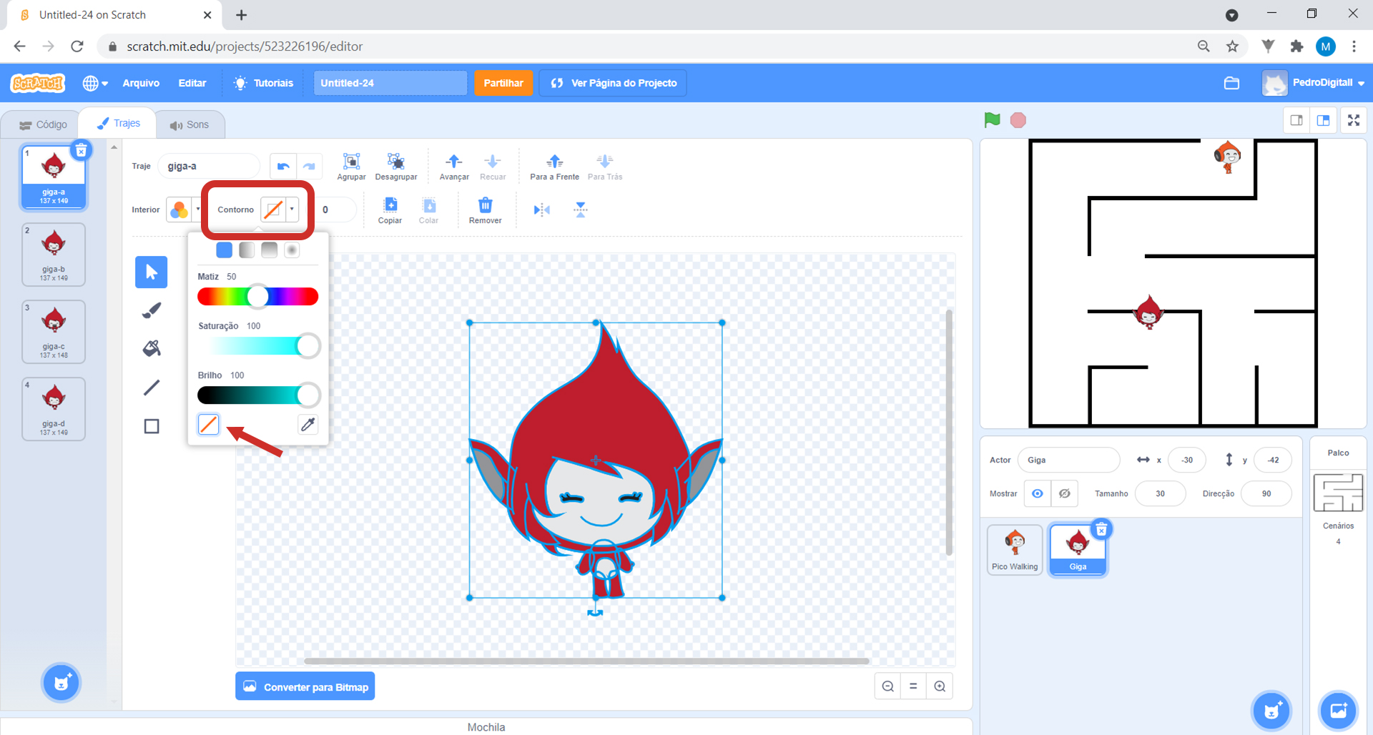Open the Editar menu
This screenshot has width=1373, height=735.
pos(192,83)
